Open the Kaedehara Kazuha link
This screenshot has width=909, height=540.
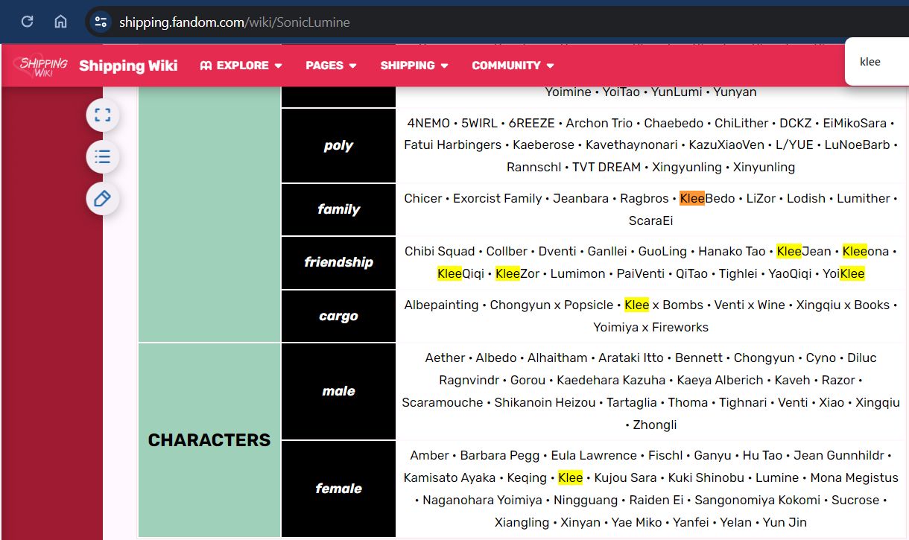point(610,380)
